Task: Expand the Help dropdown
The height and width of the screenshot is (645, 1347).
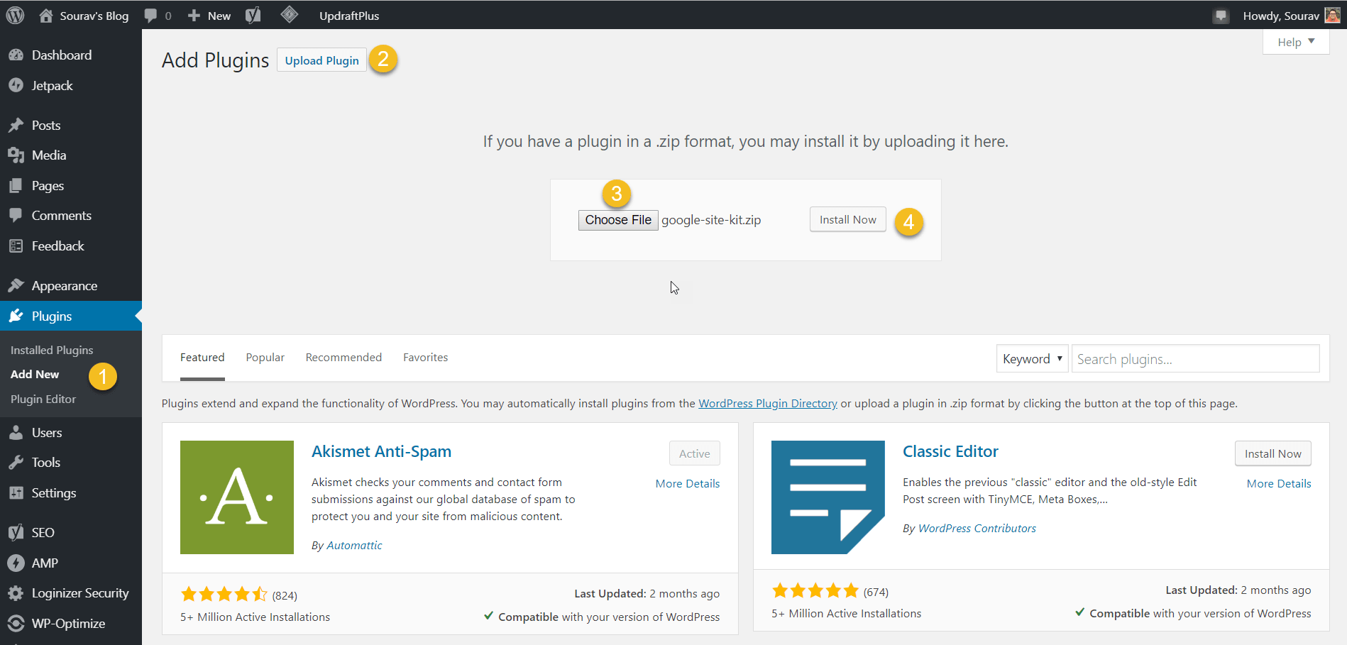Action: (1296, 42)
